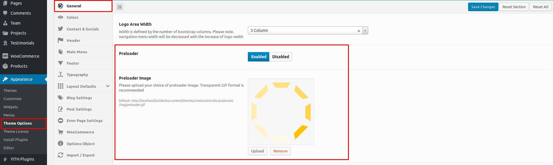Click the Contact & Socials Twitter bird icon
This screenshot has width=553, height=165.
coord(60,29)
